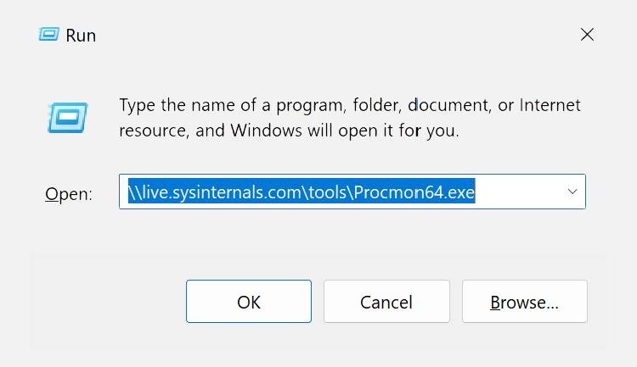Viewport: 637px width, 367px height.
Task: Click the "Run" title text
Action: 82,36
